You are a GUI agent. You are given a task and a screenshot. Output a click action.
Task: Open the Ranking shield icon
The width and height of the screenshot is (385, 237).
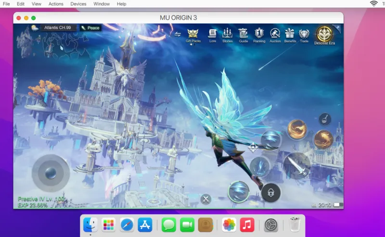pos(259,35)
